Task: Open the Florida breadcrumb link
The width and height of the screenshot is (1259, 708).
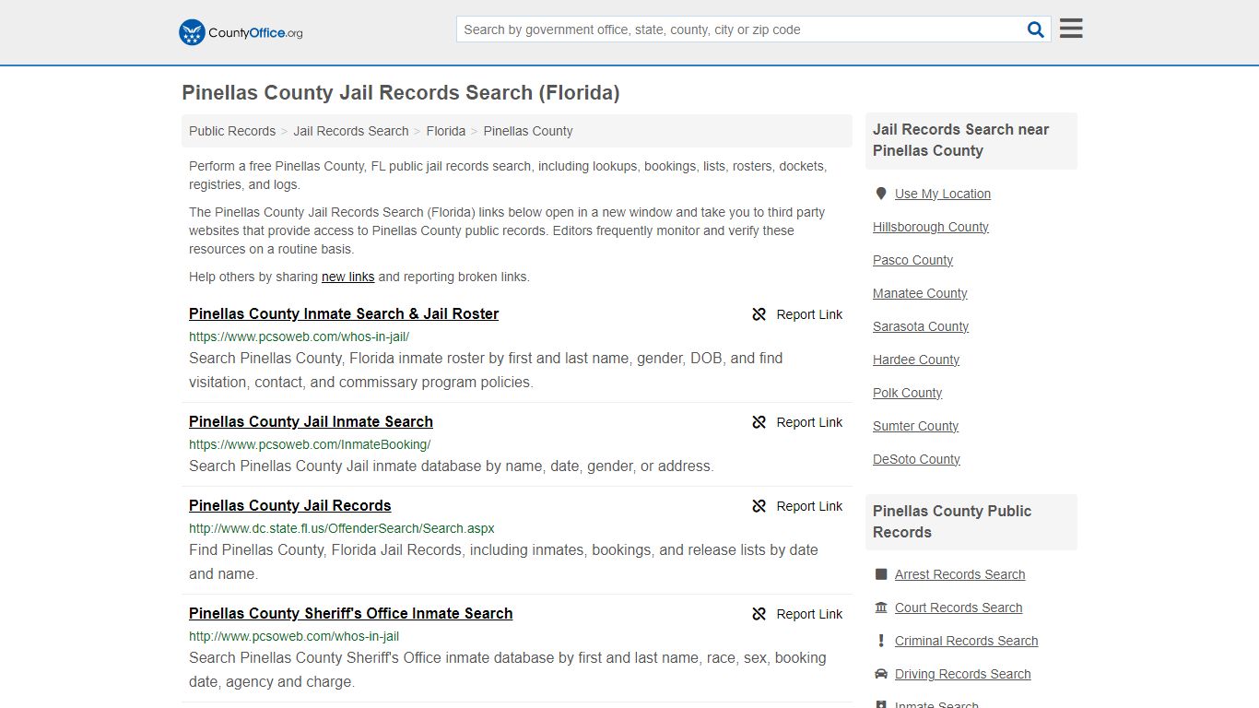Action: pos(446,131)
